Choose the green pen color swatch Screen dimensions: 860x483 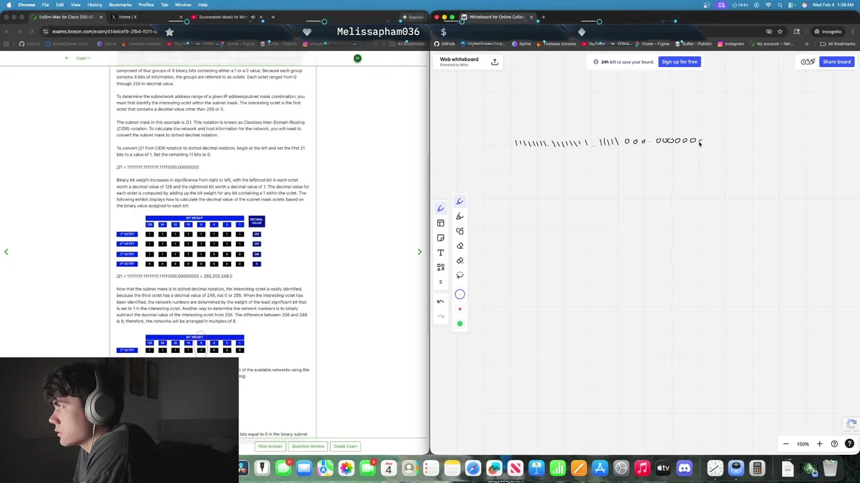tap(460, 324)
